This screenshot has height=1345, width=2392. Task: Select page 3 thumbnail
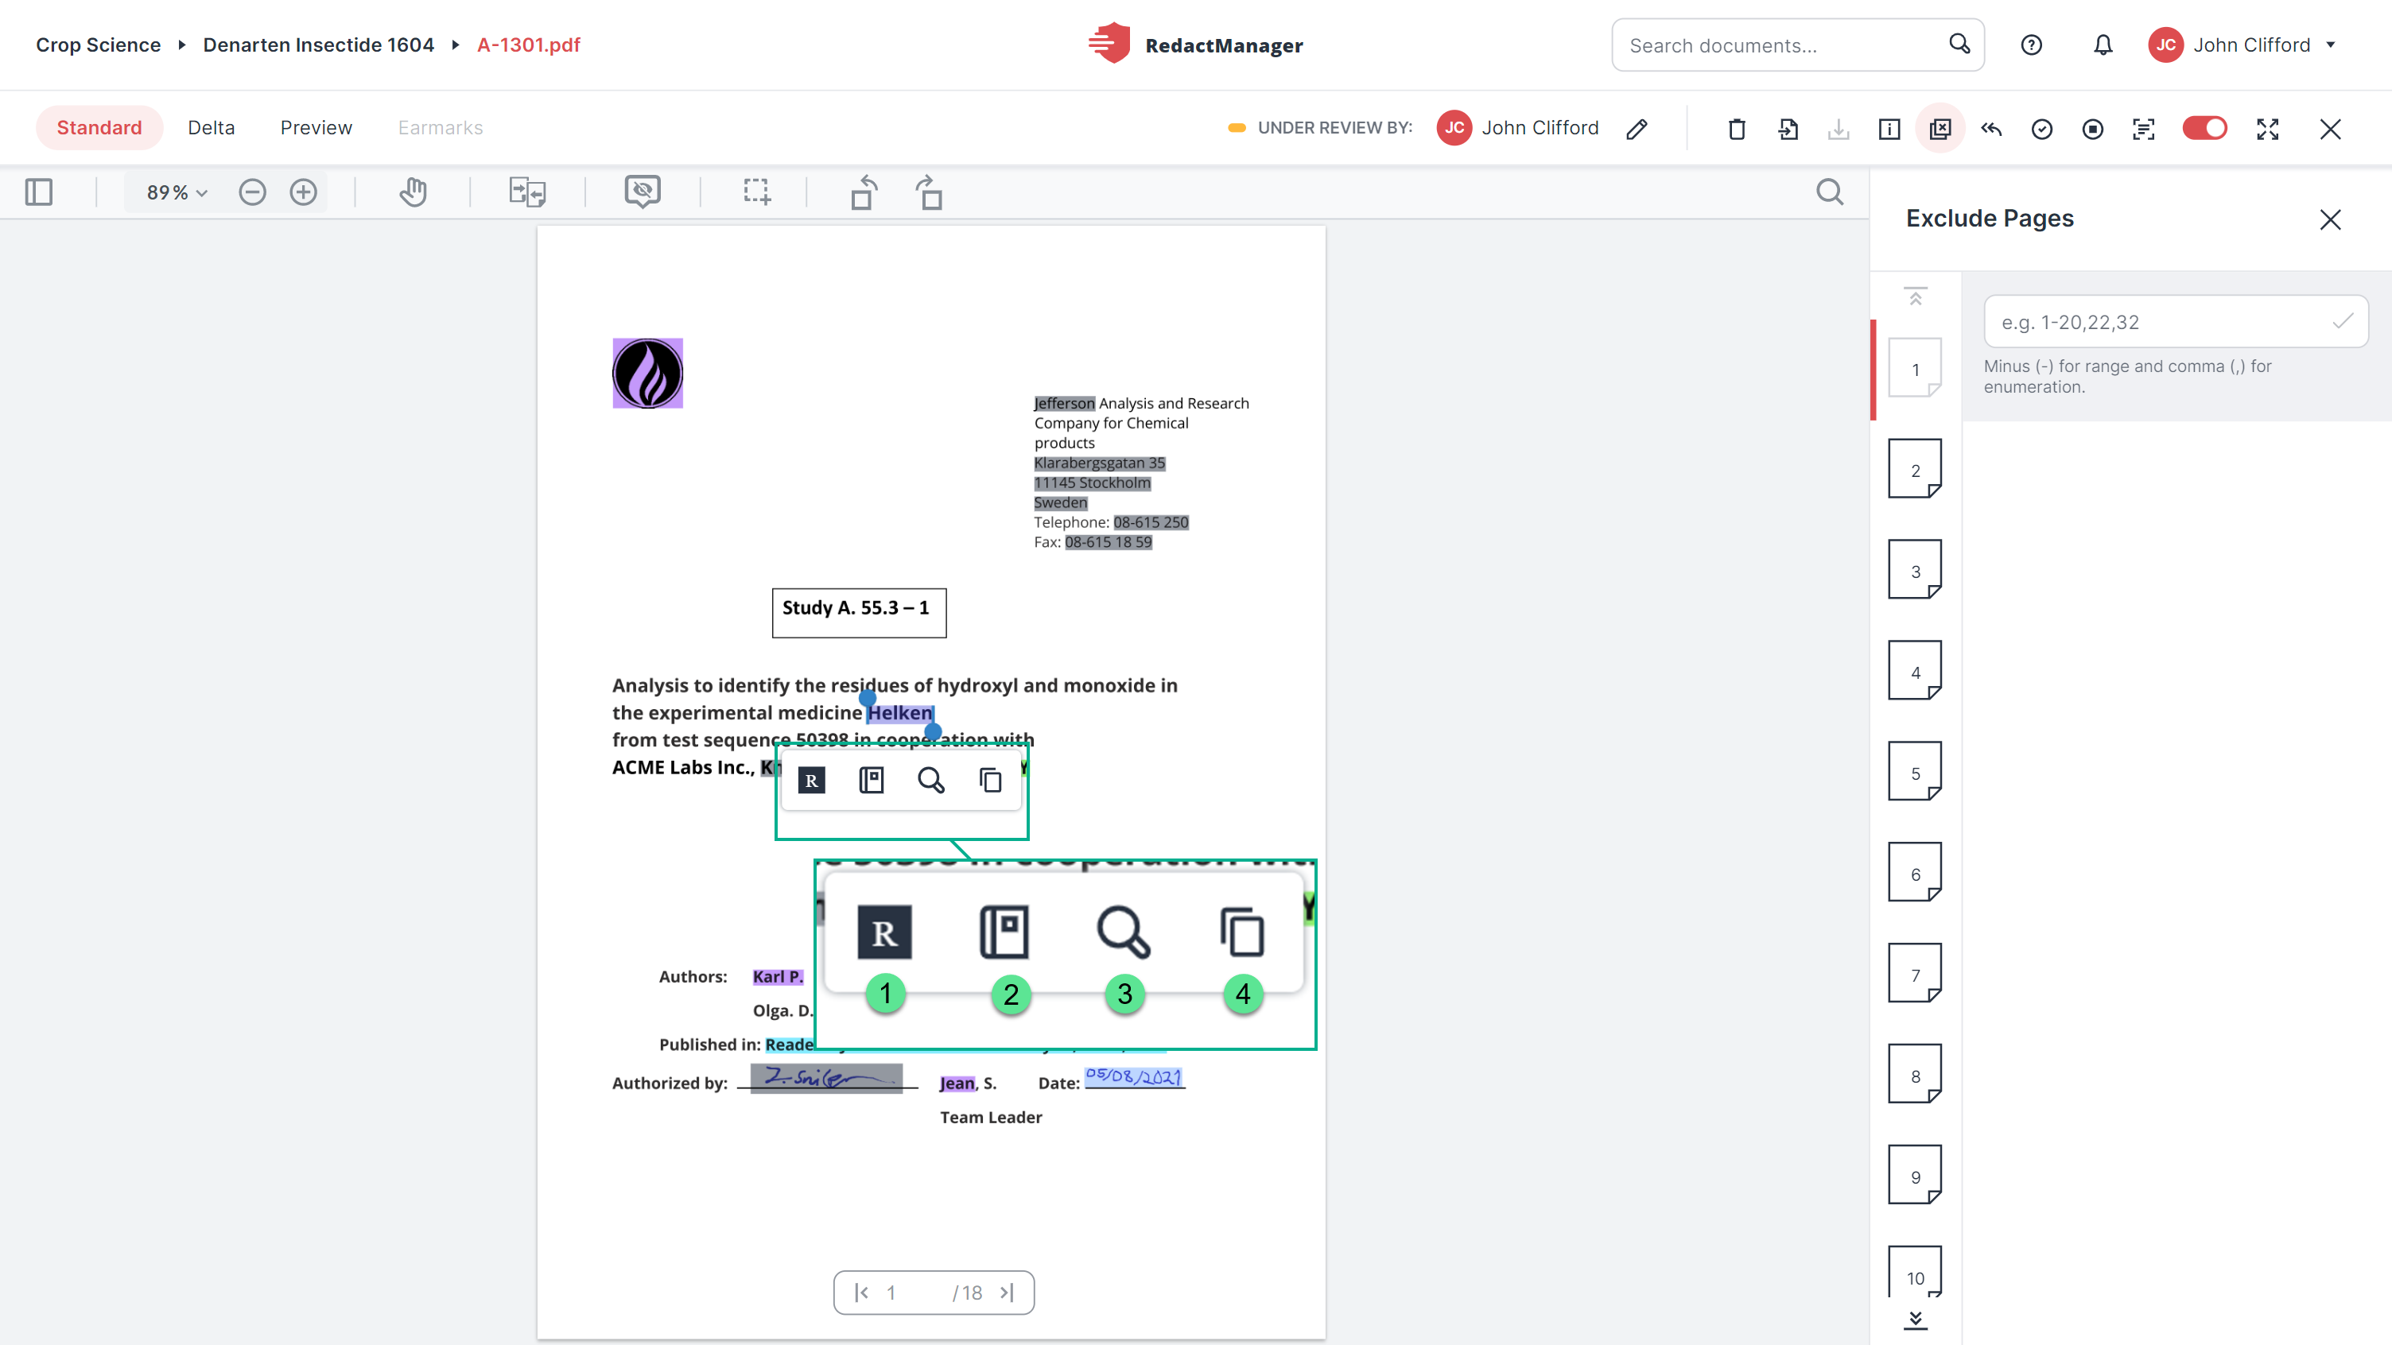click(x=1915, y=570)
